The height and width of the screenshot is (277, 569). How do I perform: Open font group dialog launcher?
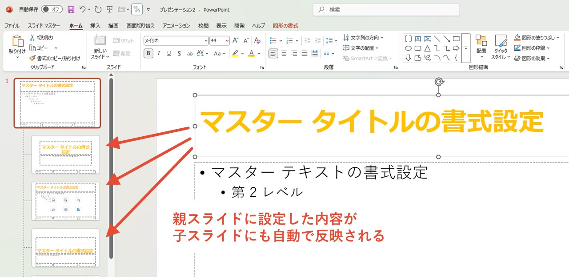pyautogui.click(x=262, y=67)
